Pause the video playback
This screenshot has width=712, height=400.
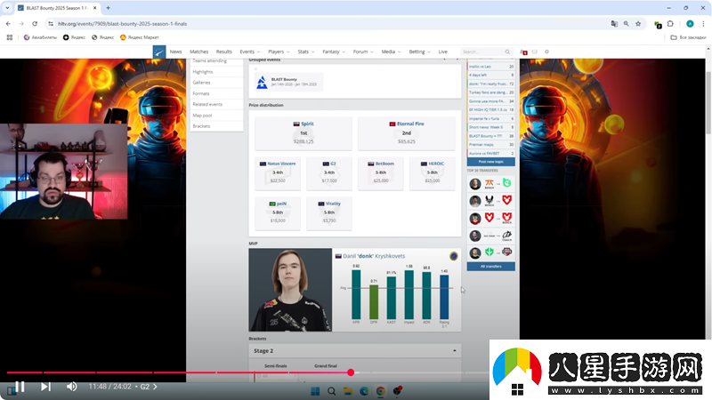19,387
